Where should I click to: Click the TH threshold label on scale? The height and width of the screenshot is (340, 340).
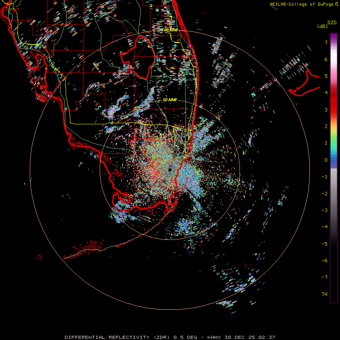point(325,294)
